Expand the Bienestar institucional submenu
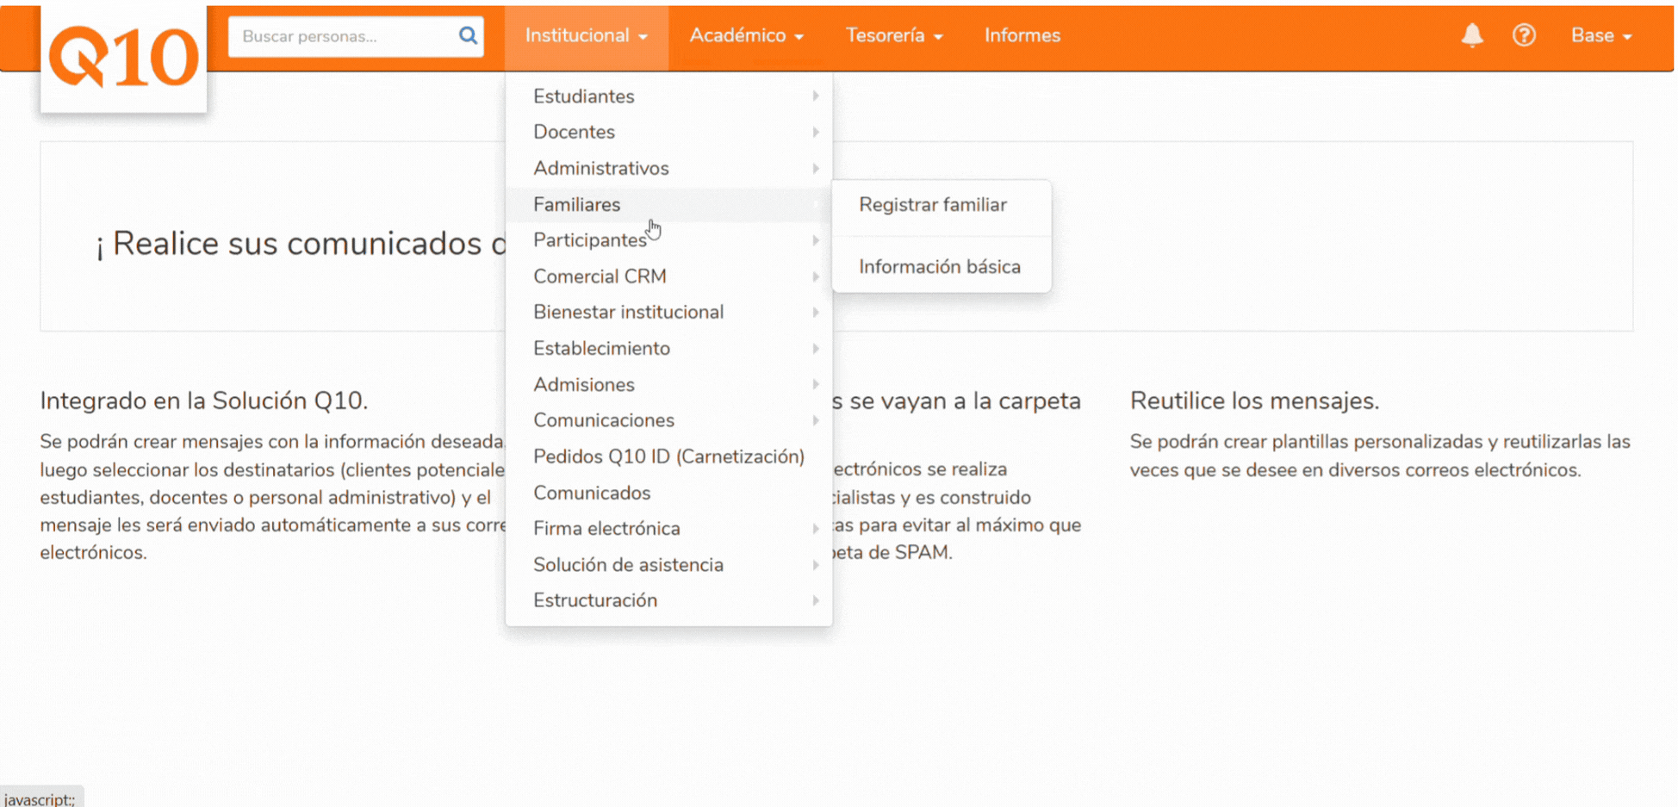1678x807 pixels. 669,313
